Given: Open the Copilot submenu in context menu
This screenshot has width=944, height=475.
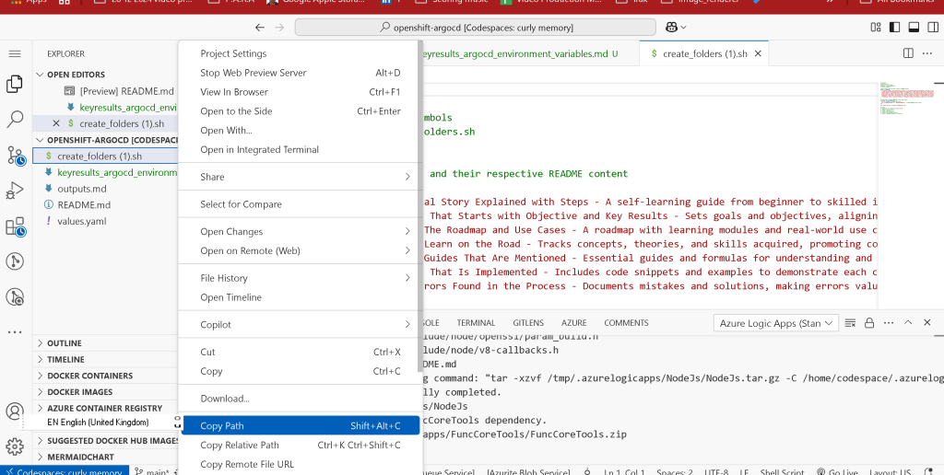Looking at the screenshot, I should 299,325.
